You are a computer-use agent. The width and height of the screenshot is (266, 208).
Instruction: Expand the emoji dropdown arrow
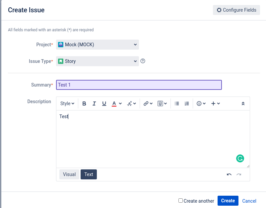[x=204, y=104]
